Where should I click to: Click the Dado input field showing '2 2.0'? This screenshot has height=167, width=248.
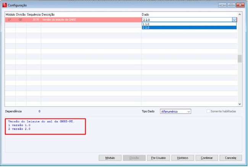[x=187, y=20]
